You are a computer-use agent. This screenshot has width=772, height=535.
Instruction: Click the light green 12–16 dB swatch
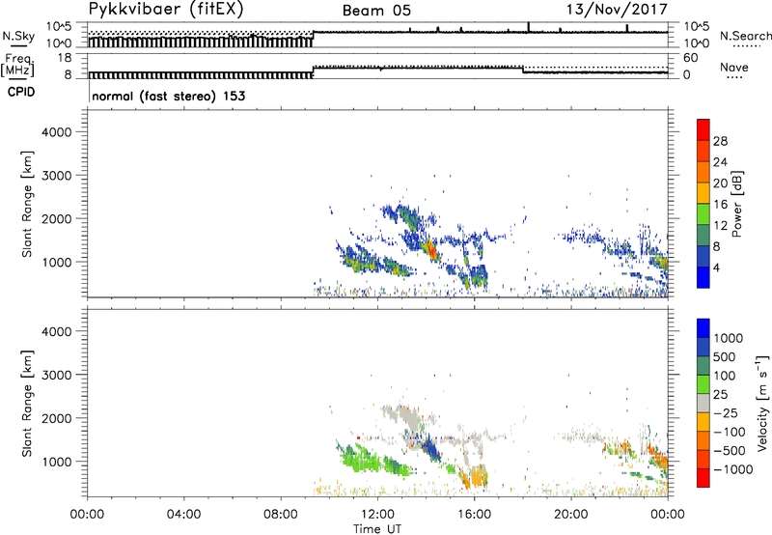point(703,214)
